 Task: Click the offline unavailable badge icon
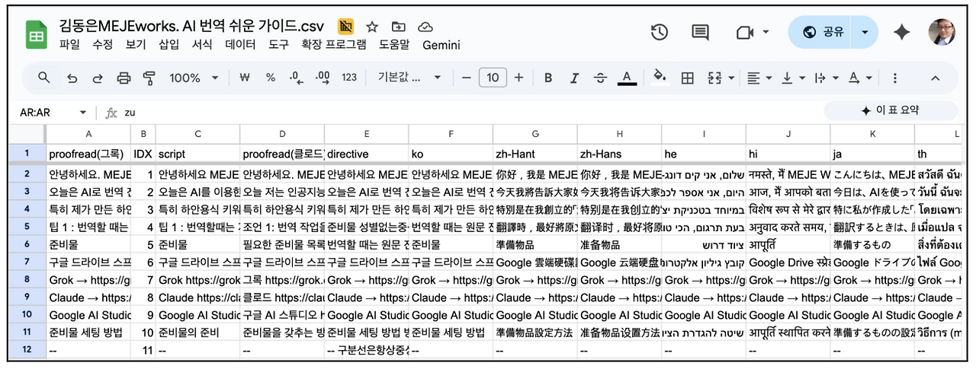[x=345, y=26]
